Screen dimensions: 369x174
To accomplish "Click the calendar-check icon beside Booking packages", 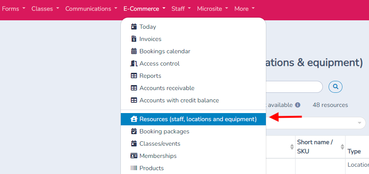I will click(134, 131).
